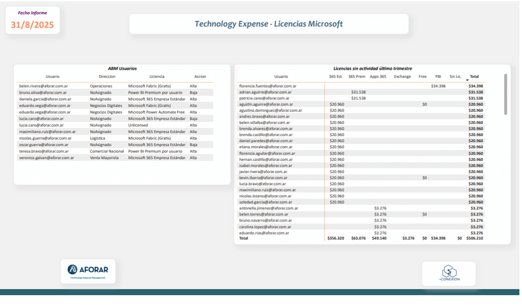Select carolina.lopez@aforar.com.ar row

[x=361, y=227]
